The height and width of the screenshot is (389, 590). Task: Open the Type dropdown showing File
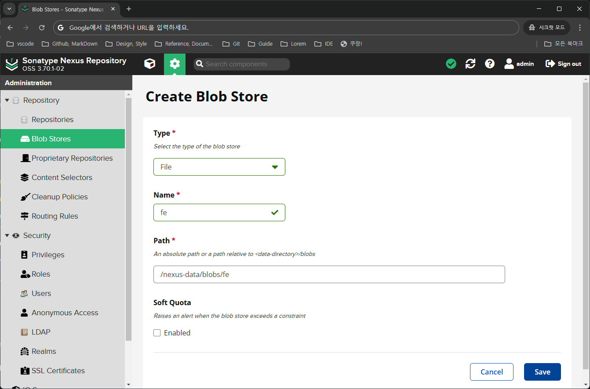[x=219, y=167]
